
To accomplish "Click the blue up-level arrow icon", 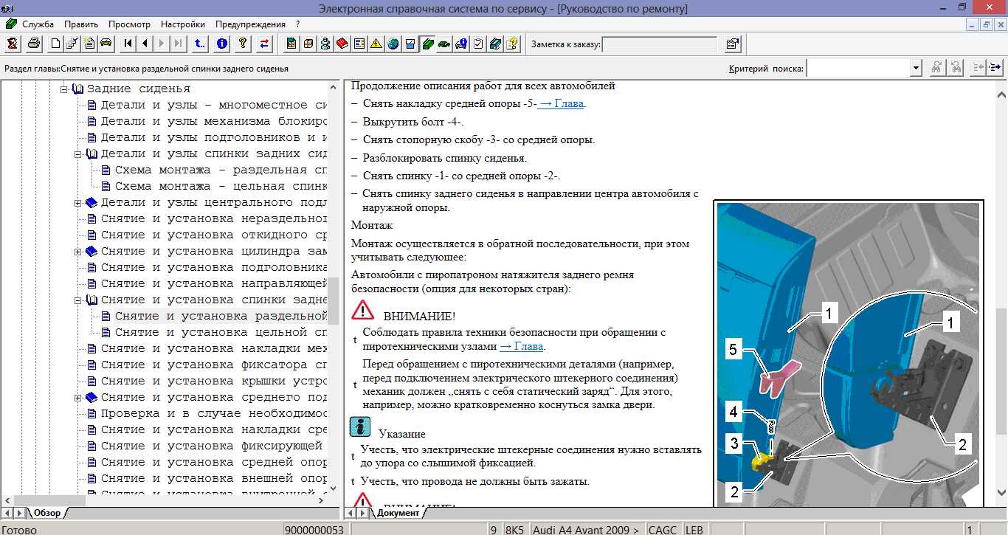I will 200,44.
